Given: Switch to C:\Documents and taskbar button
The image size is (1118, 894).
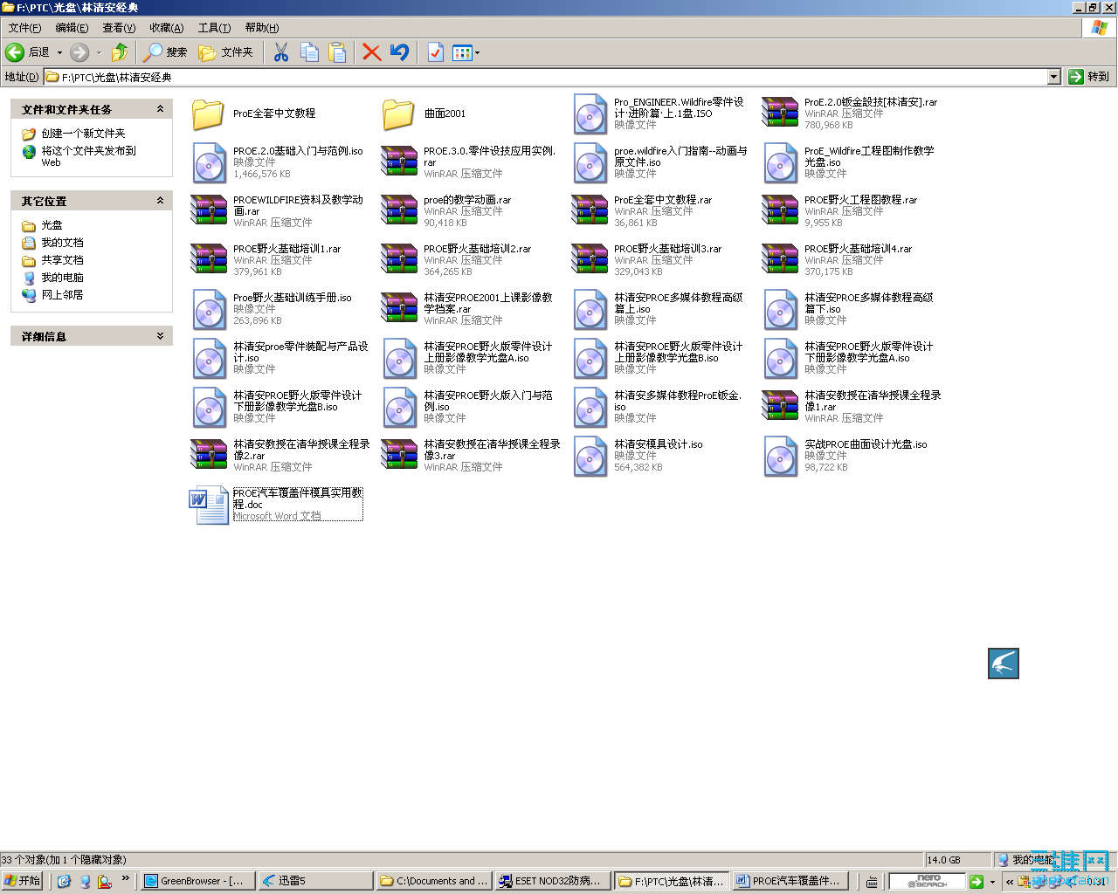Looking at the screenshot, I should click(x=434, y=881).
